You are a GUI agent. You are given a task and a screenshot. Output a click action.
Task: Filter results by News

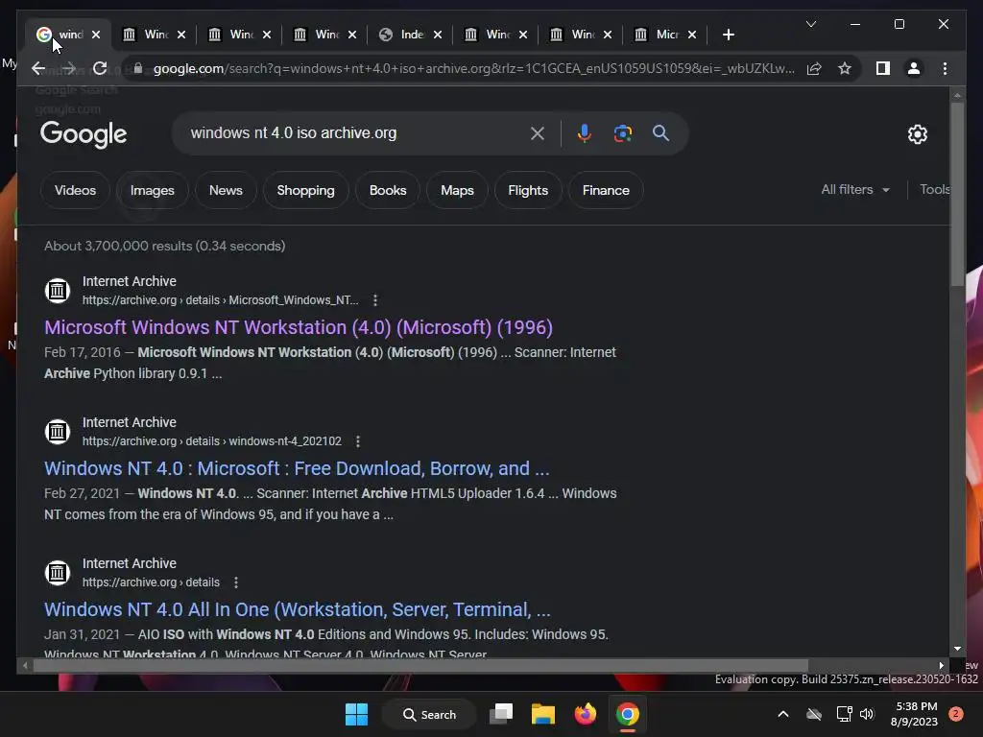226,191
